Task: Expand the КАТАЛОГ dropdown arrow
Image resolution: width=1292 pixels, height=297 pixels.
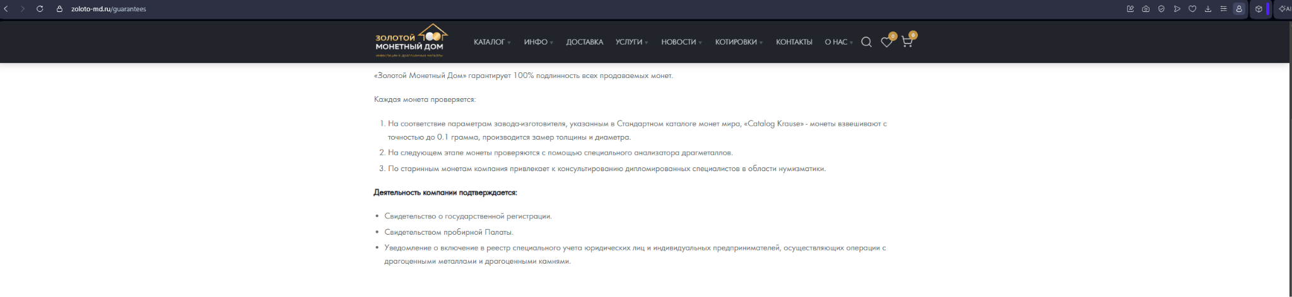Action: point(508,43)
